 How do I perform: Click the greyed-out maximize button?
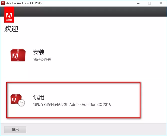[x=149, y=3]
